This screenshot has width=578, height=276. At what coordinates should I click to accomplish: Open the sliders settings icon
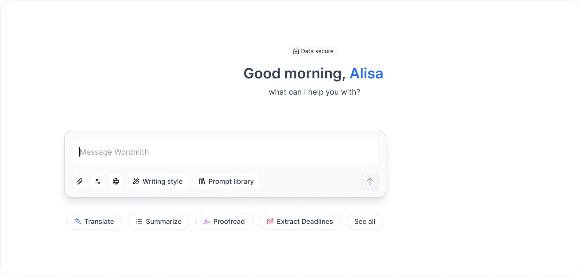(x=98, y=181)
